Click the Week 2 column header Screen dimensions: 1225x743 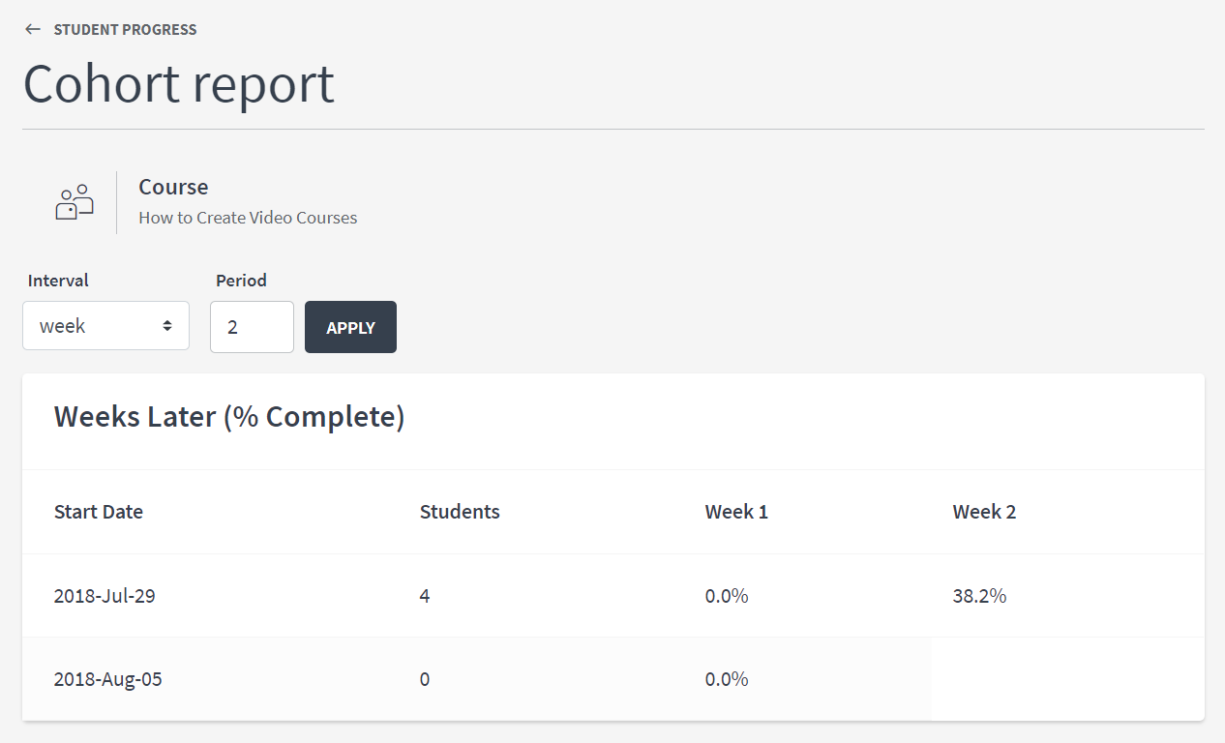click(984, 512)
